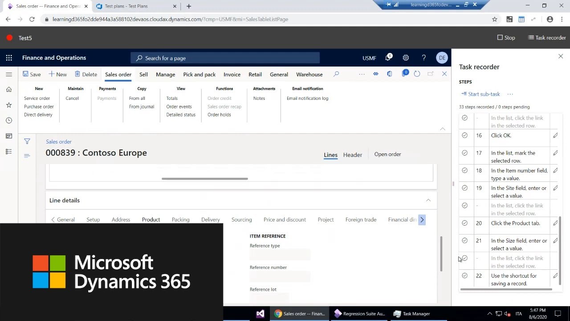
Task: Click the Delete button
Action: (x=86, y=74)
